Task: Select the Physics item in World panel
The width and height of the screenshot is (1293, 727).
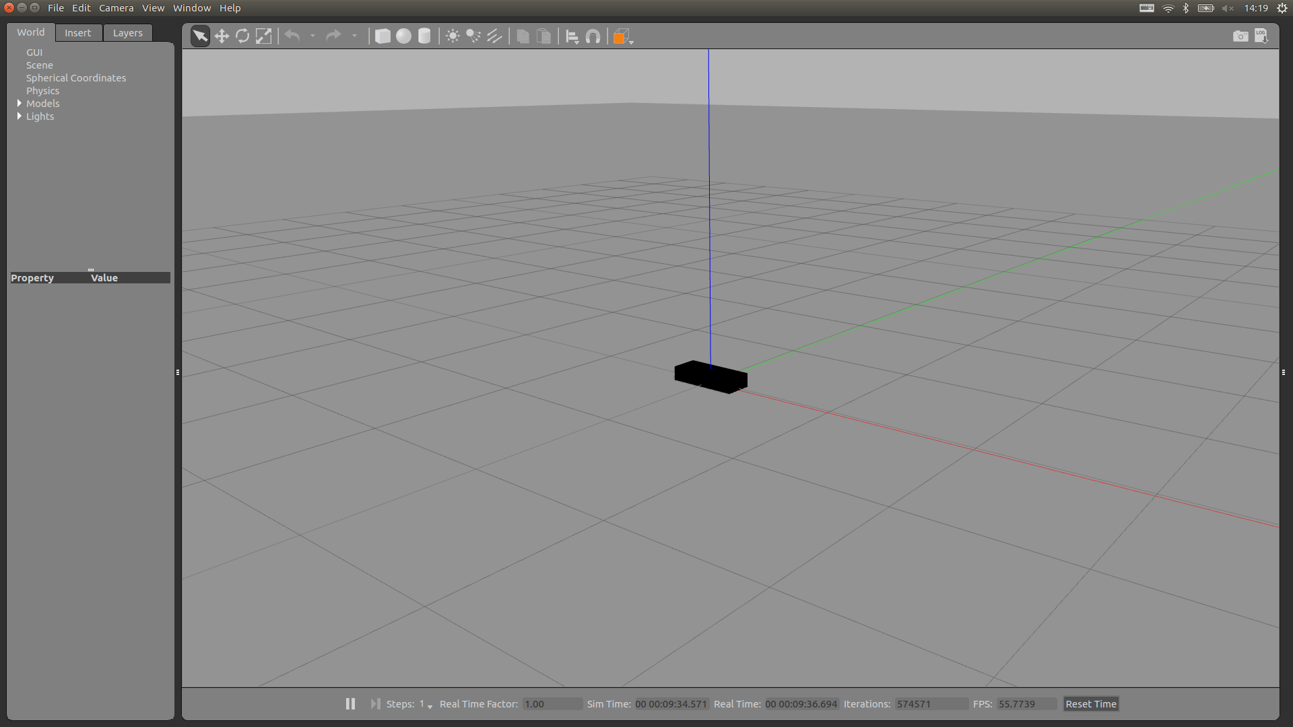Action: 42,90
